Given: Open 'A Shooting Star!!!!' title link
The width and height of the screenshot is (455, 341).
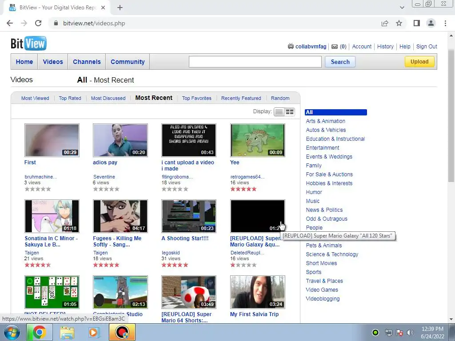Looking at the screenshot, I should [x=185, y=238].
